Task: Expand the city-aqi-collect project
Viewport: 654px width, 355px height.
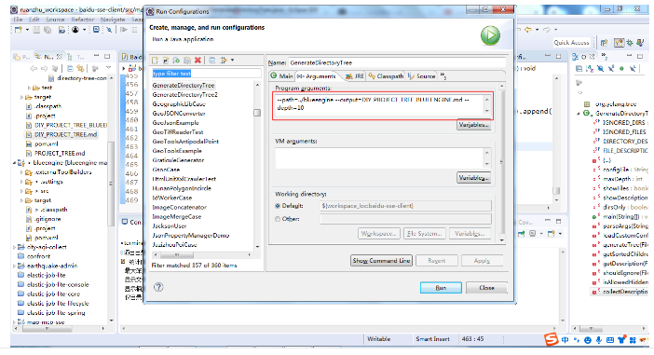Action: click(x=15, y=247)
